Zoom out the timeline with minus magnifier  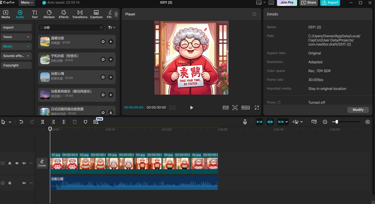pyautogui.click(x=325, y=122)
